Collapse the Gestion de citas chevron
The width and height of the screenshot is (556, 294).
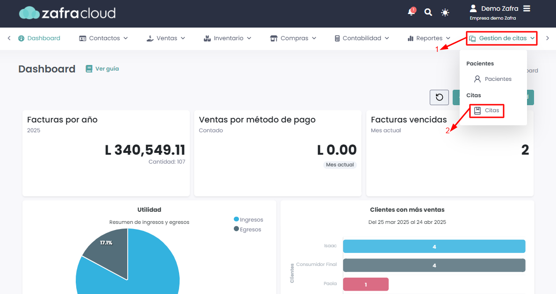532,38
